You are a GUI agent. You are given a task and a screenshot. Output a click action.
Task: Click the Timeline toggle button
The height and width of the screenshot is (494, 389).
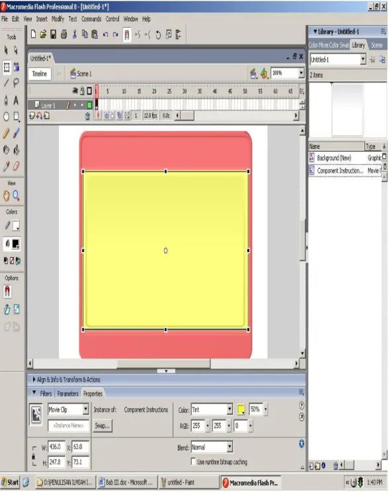point(40,73)
